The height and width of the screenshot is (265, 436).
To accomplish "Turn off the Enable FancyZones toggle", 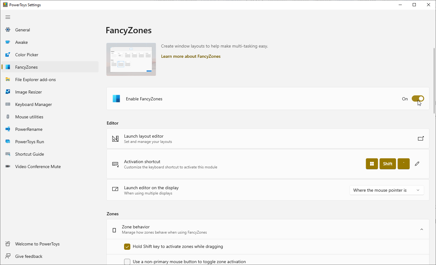I will pyautogui.click(x=418, y=98).
